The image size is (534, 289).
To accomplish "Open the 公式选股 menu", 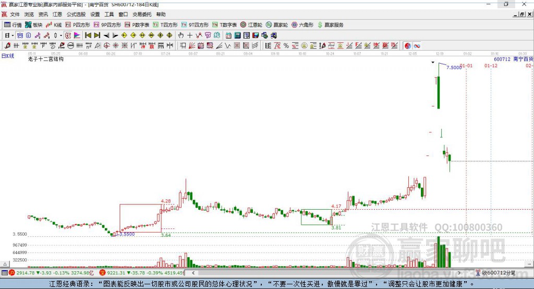I will [x=76, y=14].
